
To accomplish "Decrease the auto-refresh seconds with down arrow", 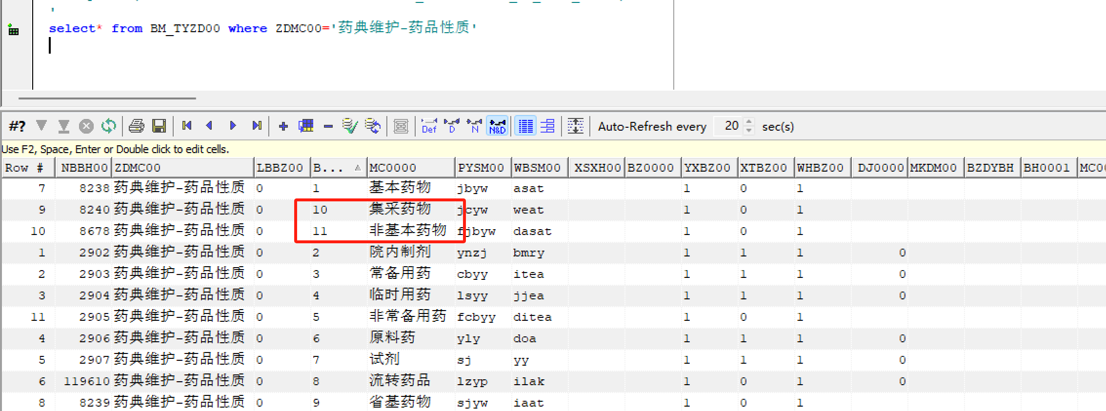I will pyautogui.click(x=749, y=130).
